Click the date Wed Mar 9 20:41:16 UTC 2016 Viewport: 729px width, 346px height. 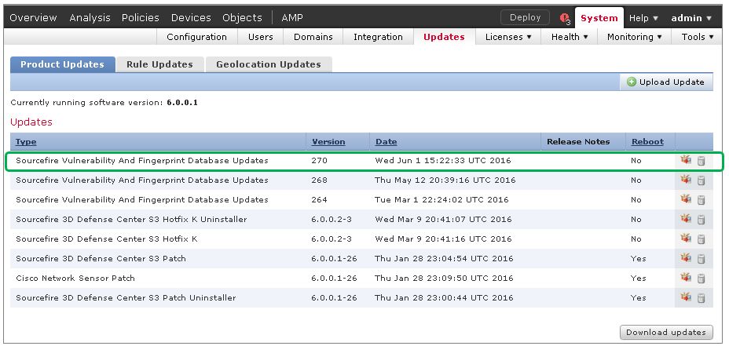(443, 239)
